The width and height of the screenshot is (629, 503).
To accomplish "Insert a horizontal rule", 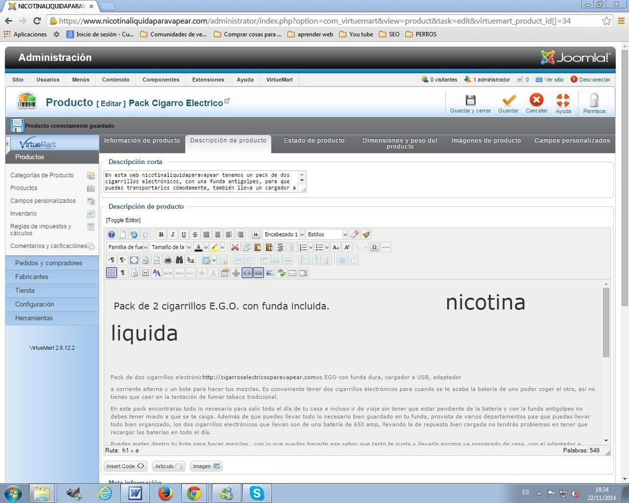I will pos(385,247).
